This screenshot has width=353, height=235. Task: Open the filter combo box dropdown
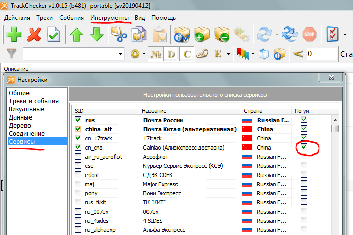click(120, 54)
